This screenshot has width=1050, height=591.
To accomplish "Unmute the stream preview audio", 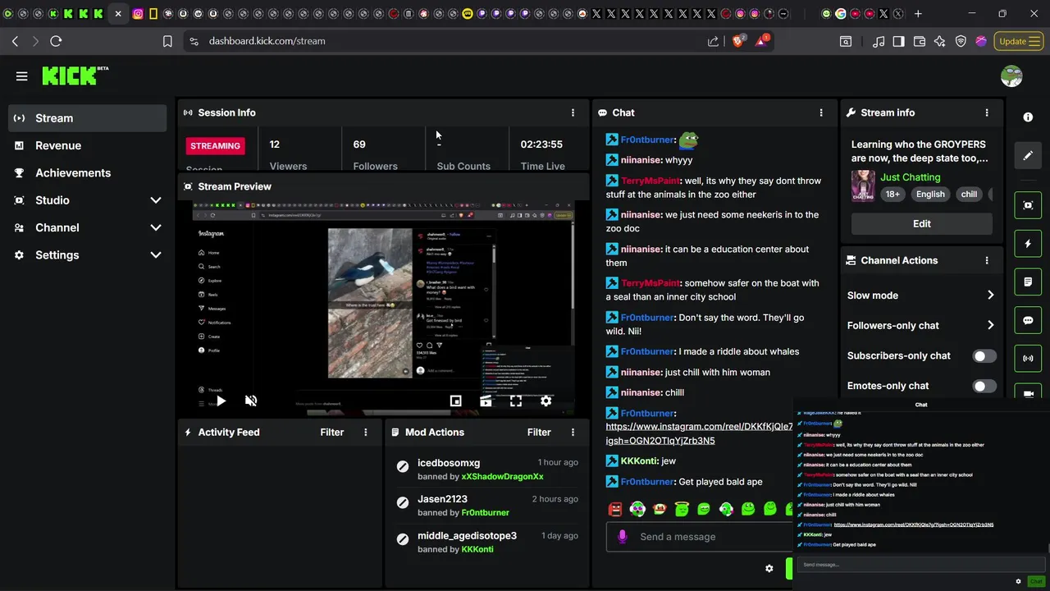I will [x=251, y=401].
